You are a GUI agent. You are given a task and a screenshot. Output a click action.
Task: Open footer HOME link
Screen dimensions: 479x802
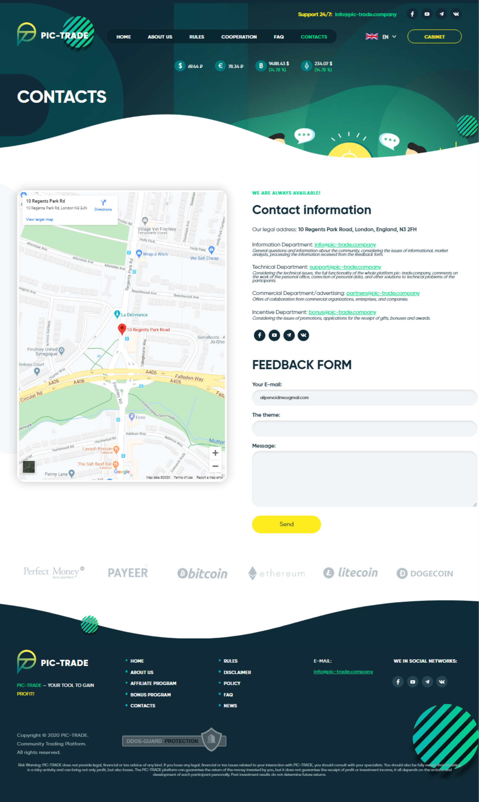point(137,661)
